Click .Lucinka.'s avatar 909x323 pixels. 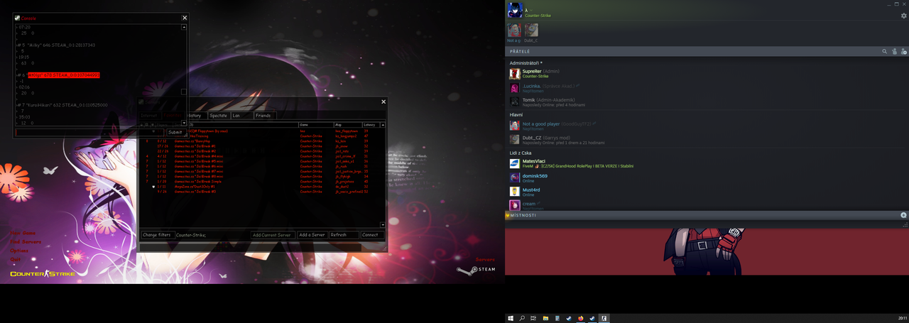(515, 88)
